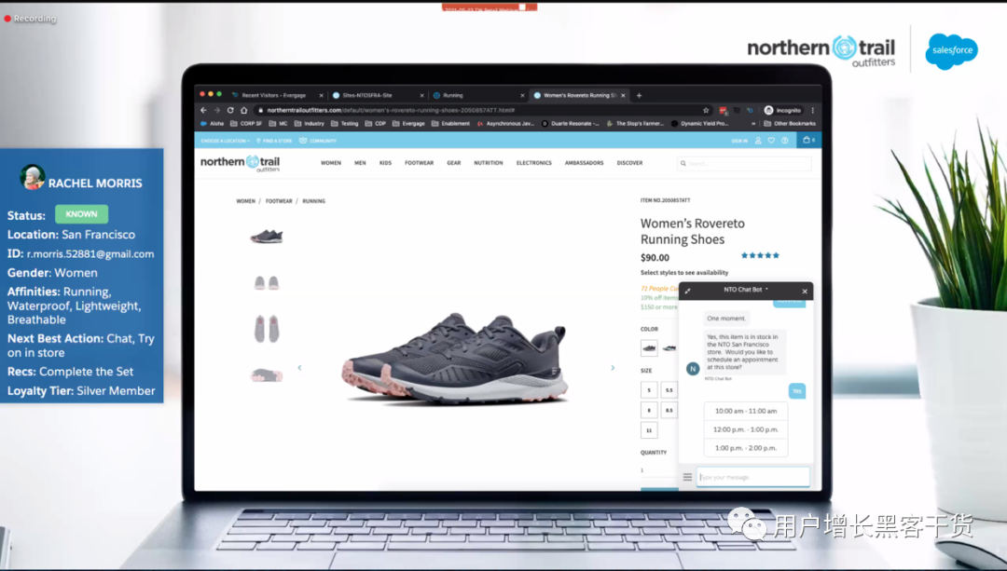
Task: Choose the 1:00 p.m. - 2:00 p.m. slot
Action: click(746, 448)
